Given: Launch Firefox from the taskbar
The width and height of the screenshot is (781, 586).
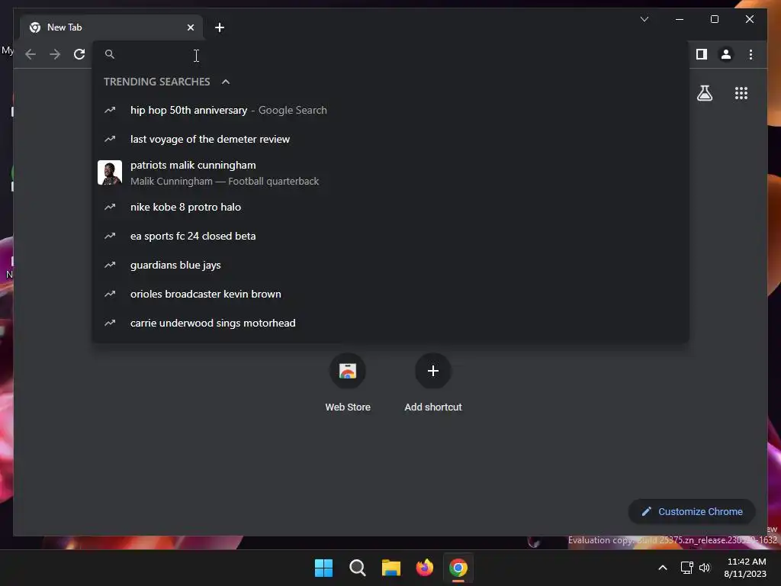Looking at the screenshot, I should tap(424, 568).
